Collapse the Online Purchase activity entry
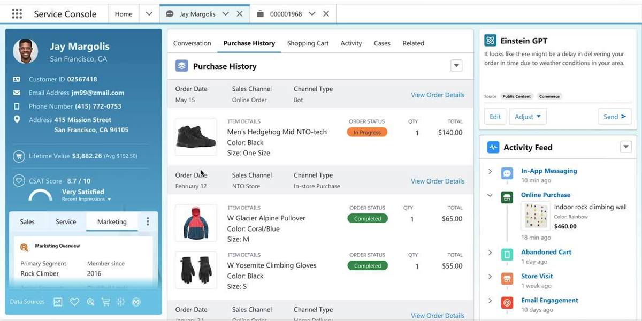The width and height of the screenshot is (642, 321). tap(490, 195)
